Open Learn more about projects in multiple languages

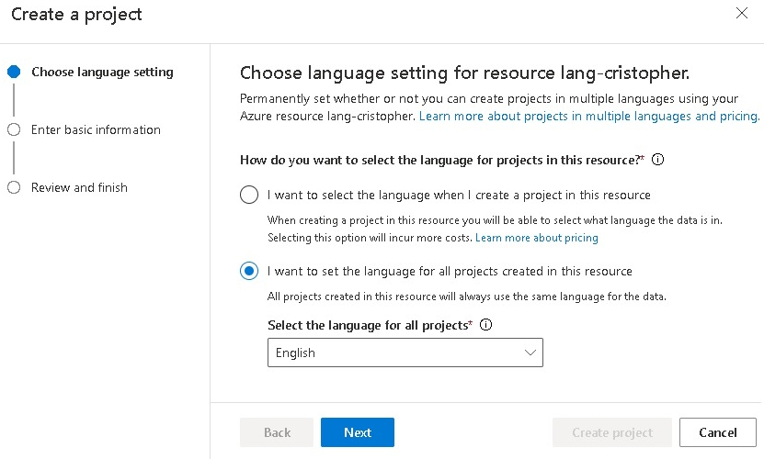point(589,117)
